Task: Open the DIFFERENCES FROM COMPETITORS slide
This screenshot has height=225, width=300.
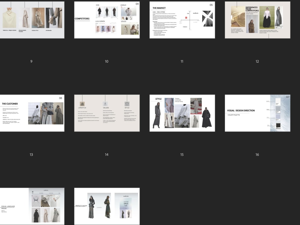Action: 257,20
